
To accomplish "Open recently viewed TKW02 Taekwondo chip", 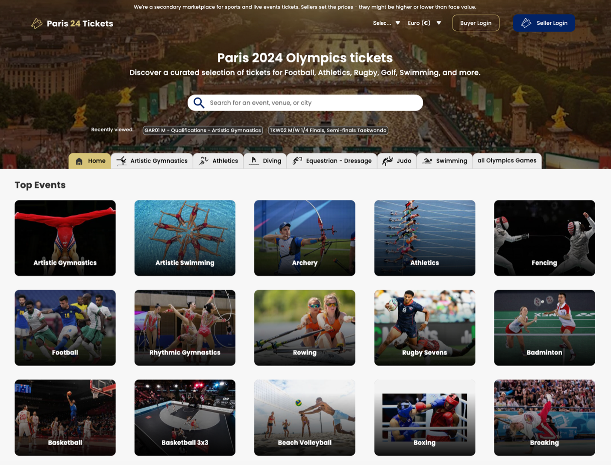I will click(x=328, y=130).
